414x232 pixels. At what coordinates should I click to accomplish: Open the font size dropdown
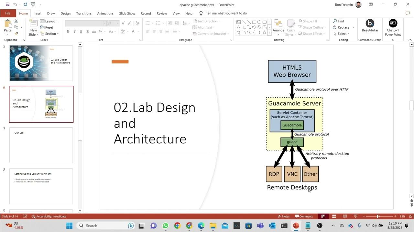[118, 23]
